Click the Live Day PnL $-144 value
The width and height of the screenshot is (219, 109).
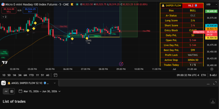[x=193, y=45]
